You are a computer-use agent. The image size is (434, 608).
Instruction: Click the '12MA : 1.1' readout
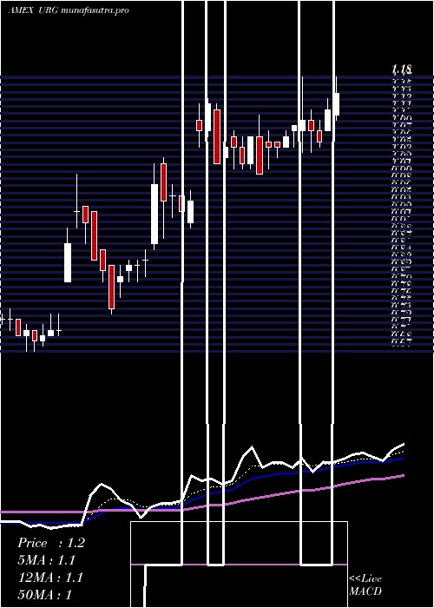click(x=50, y=578)
